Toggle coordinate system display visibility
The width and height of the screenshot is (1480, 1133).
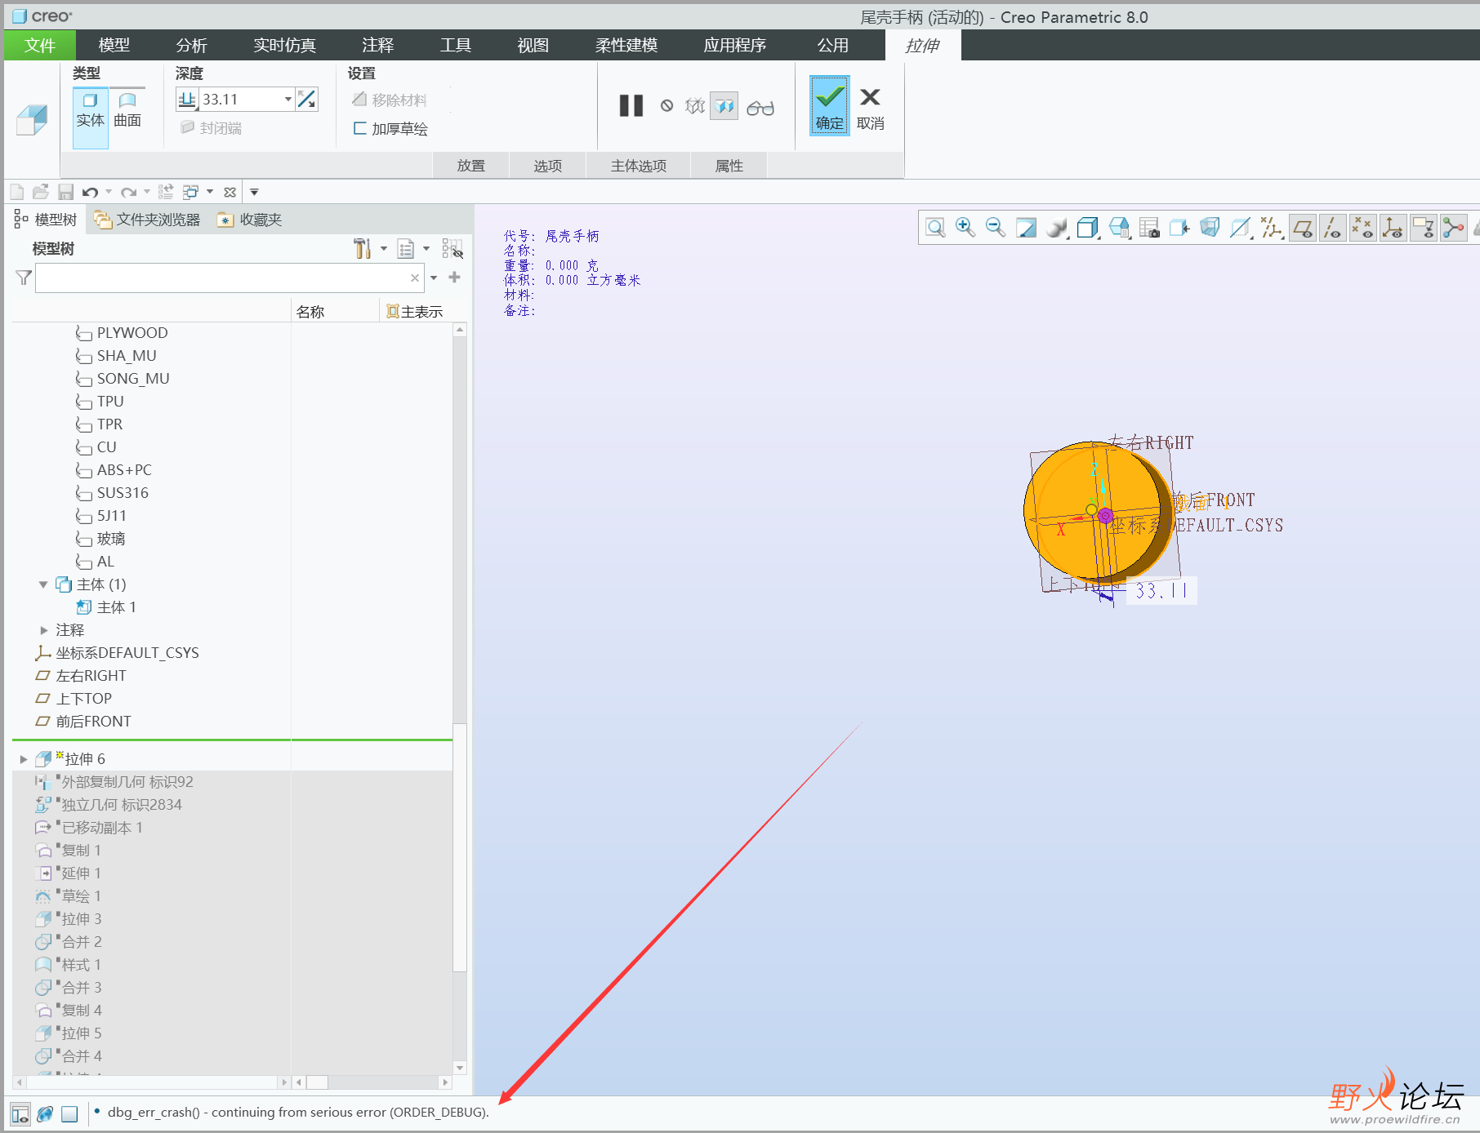[x=1393, y=228]
